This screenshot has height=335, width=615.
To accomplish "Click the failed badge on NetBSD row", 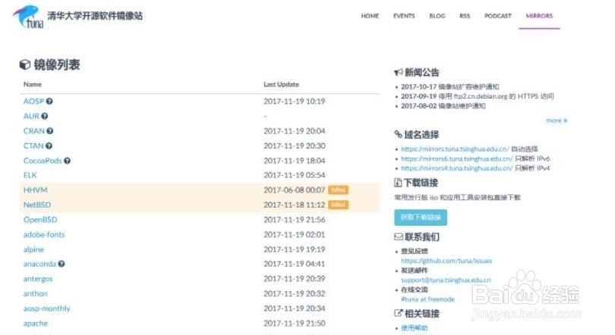I will 338,205.
